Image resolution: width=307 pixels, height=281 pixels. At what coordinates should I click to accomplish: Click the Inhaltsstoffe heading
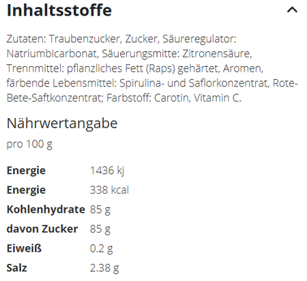[x=59, y=10]
